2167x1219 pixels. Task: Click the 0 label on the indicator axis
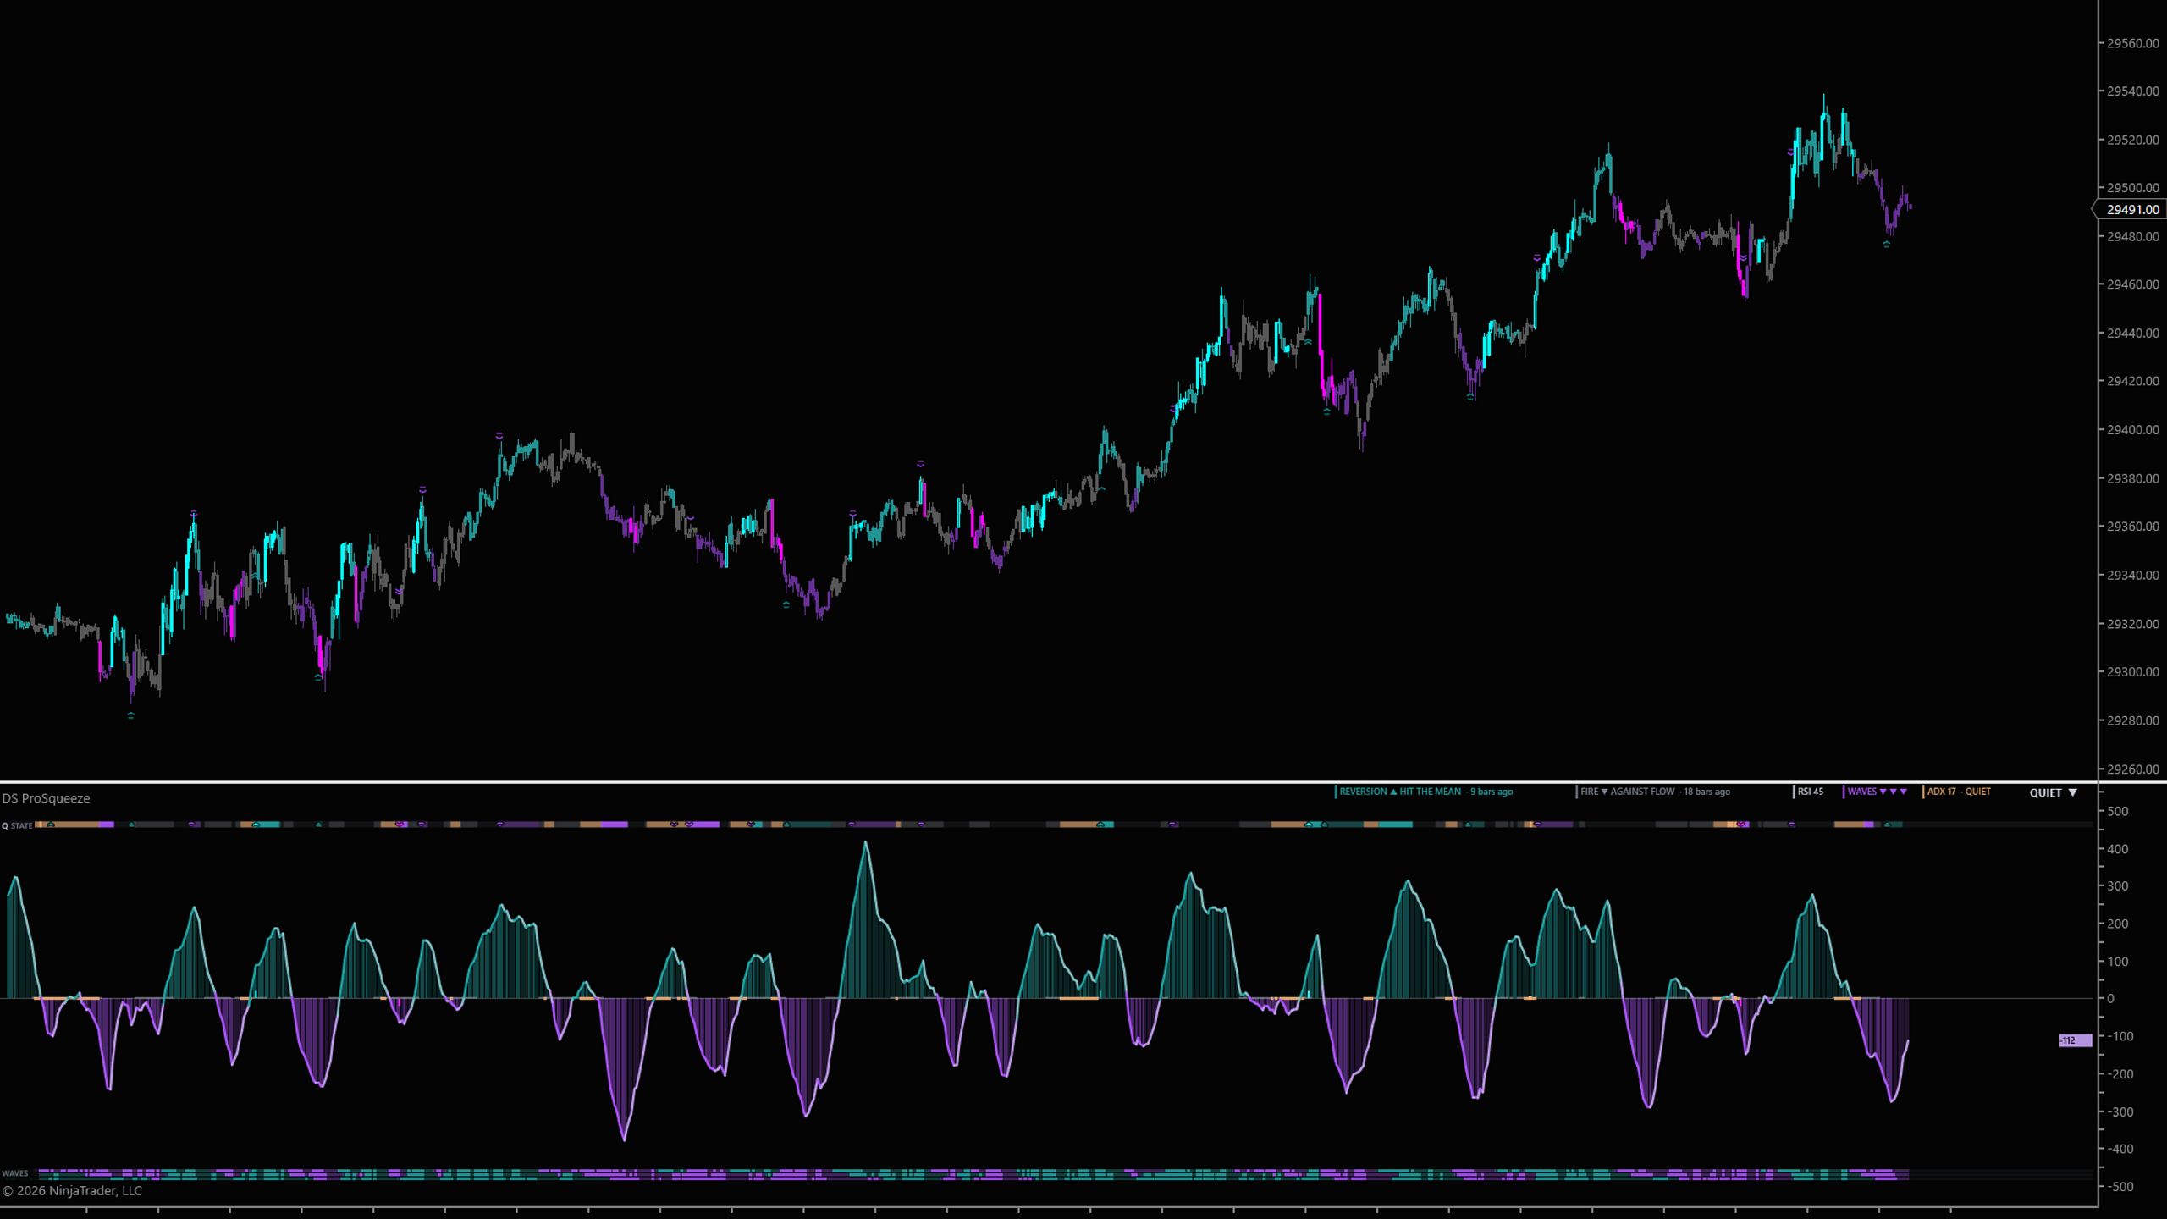coord(2110,999)
